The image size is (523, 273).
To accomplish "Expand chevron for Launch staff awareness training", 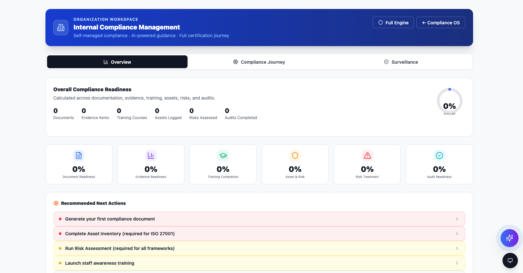I will pyautogui.click(x=457, y=263).
